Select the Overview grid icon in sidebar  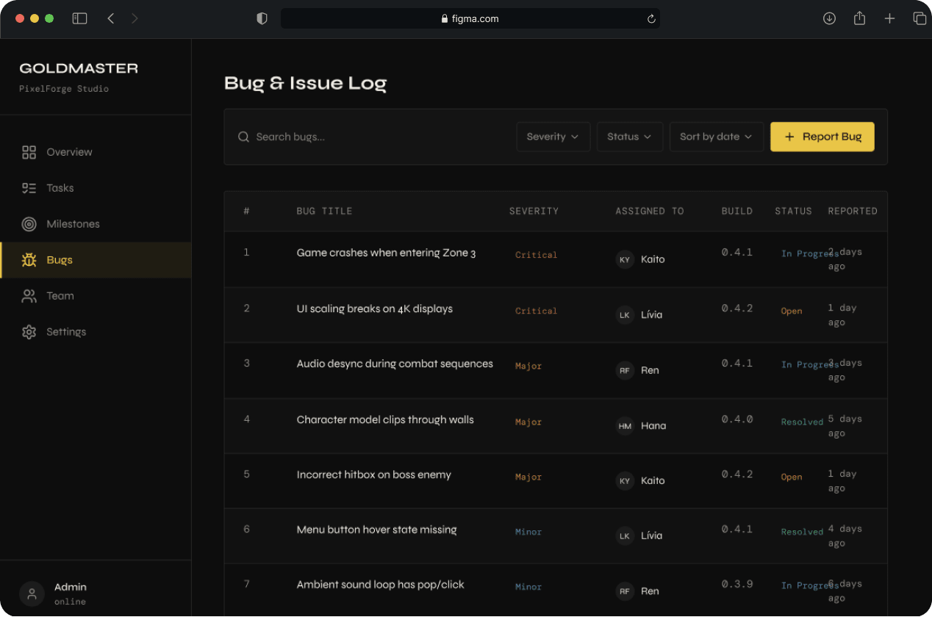coord(29,151)
